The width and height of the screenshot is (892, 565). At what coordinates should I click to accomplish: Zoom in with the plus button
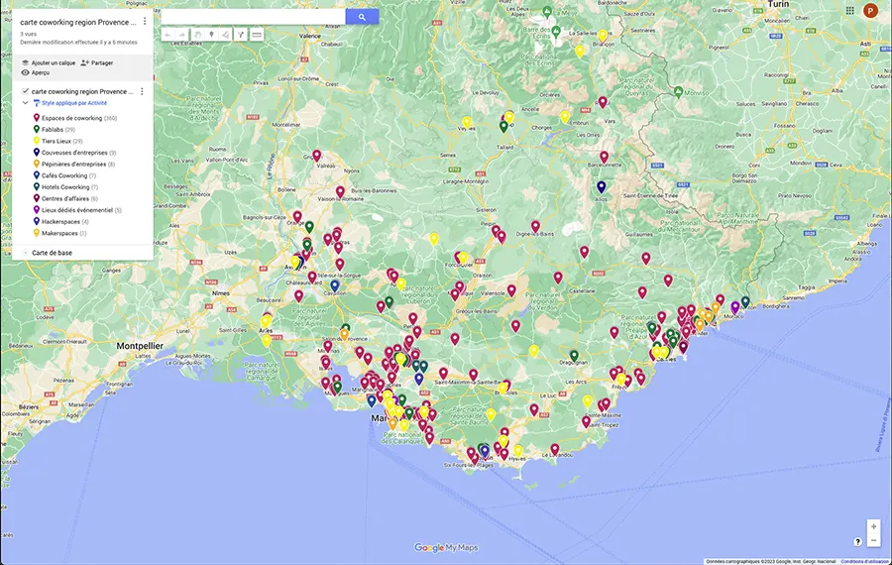pos(873,526)
